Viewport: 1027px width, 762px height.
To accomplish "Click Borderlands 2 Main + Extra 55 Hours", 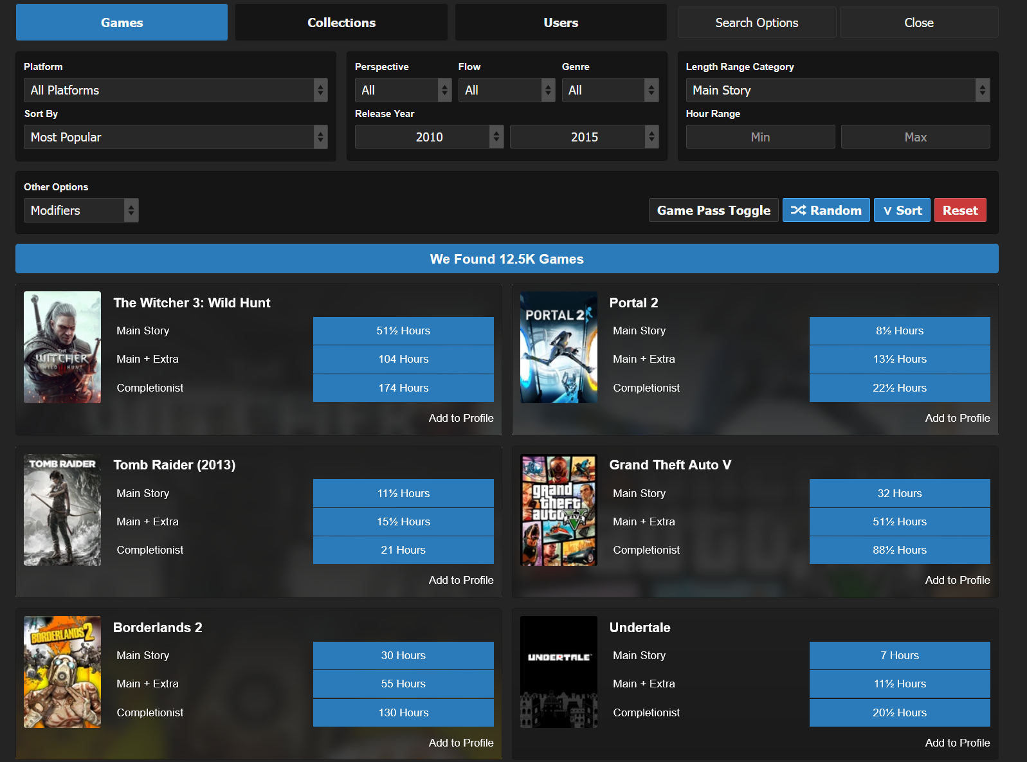I will click(403, 684).
